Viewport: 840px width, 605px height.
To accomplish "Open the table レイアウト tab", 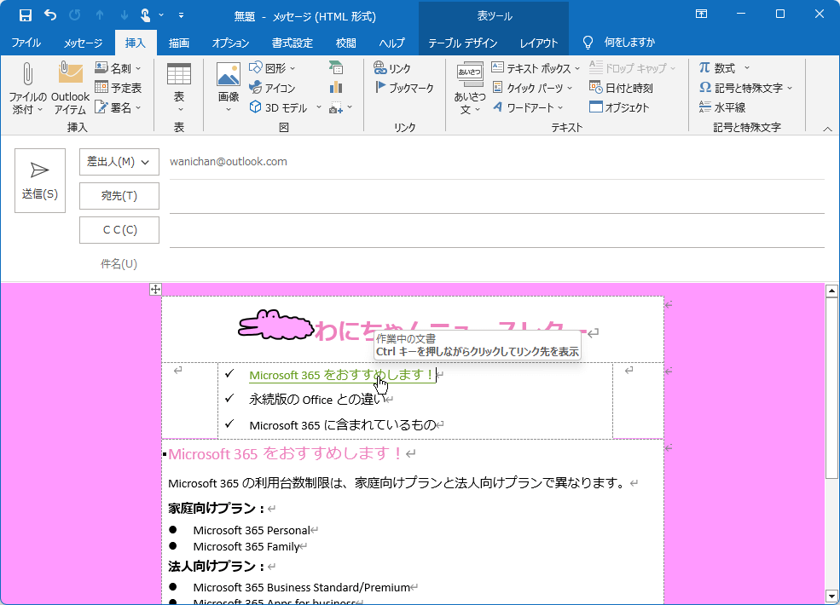I will pyautogui.click(x=539, y=43).
